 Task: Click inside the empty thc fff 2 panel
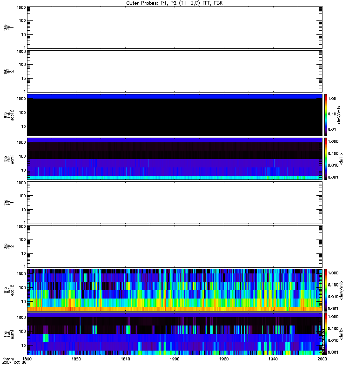[174, 246]
